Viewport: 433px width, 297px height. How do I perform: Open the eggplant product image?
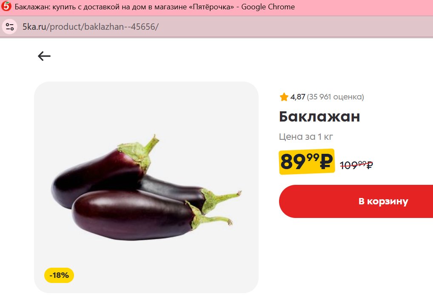[x=146, y=187]
